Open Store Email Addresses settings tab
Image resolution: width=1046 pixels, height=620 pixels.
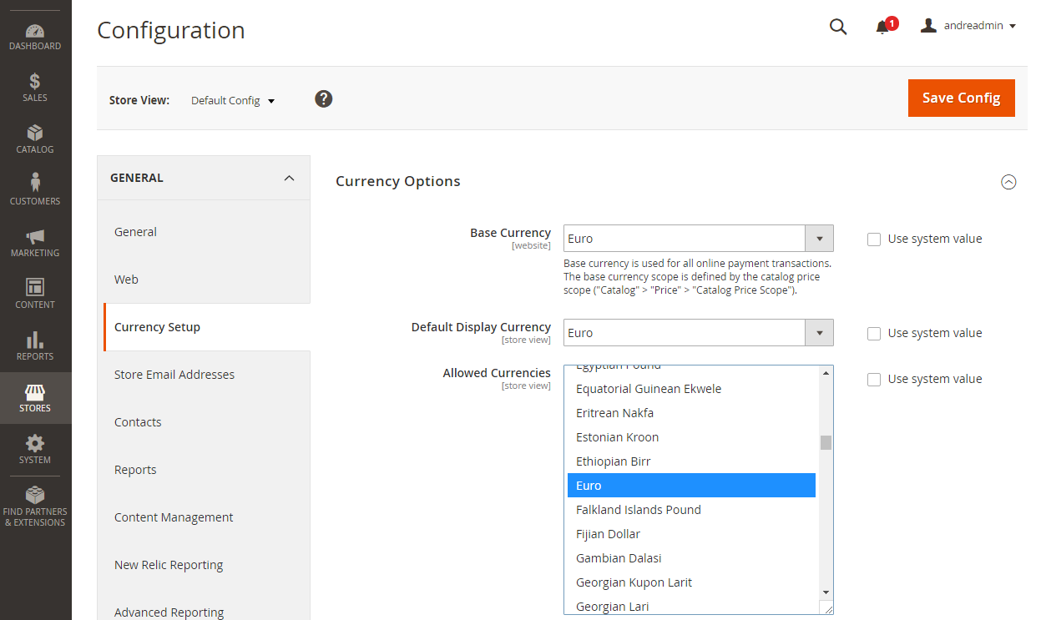[x=174, y=375]
